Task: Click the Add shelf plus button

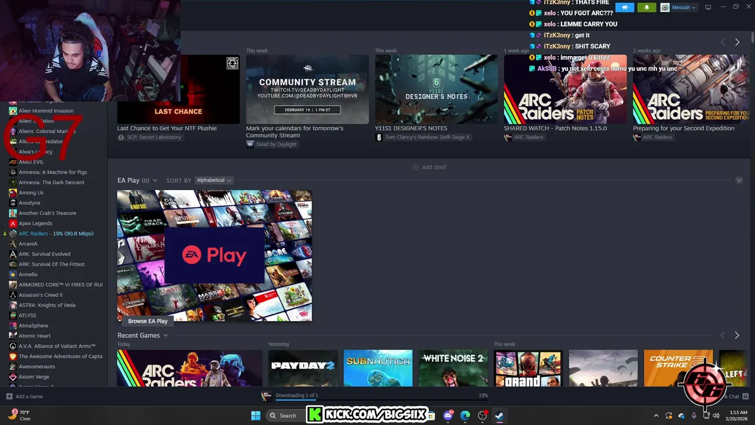Action: click(429, 167)
